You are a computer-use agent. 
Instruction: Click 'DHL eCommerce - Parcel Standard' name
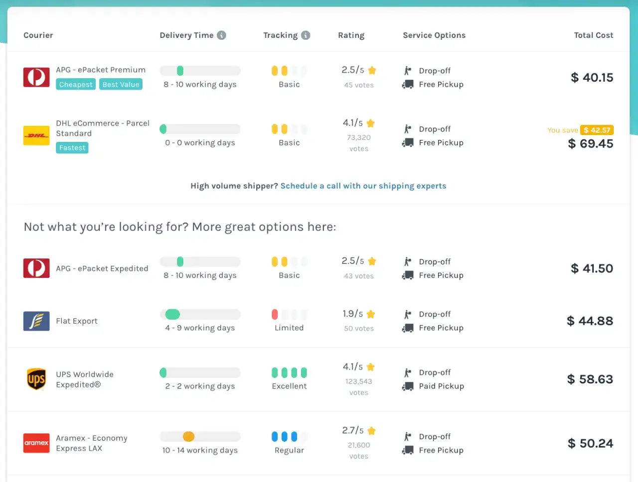(103, 128)
